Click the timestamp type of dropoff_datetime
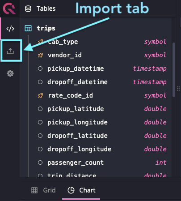The height and width of the screenshot is (201, 181). click(x=150, y=82)
